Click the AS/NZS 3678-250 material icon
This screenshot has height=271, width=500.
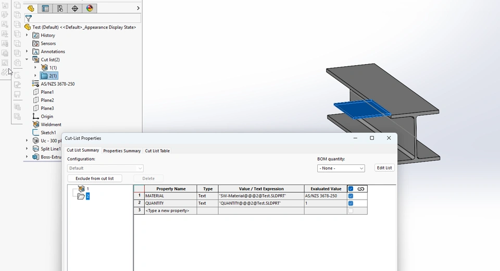[36, 84]
